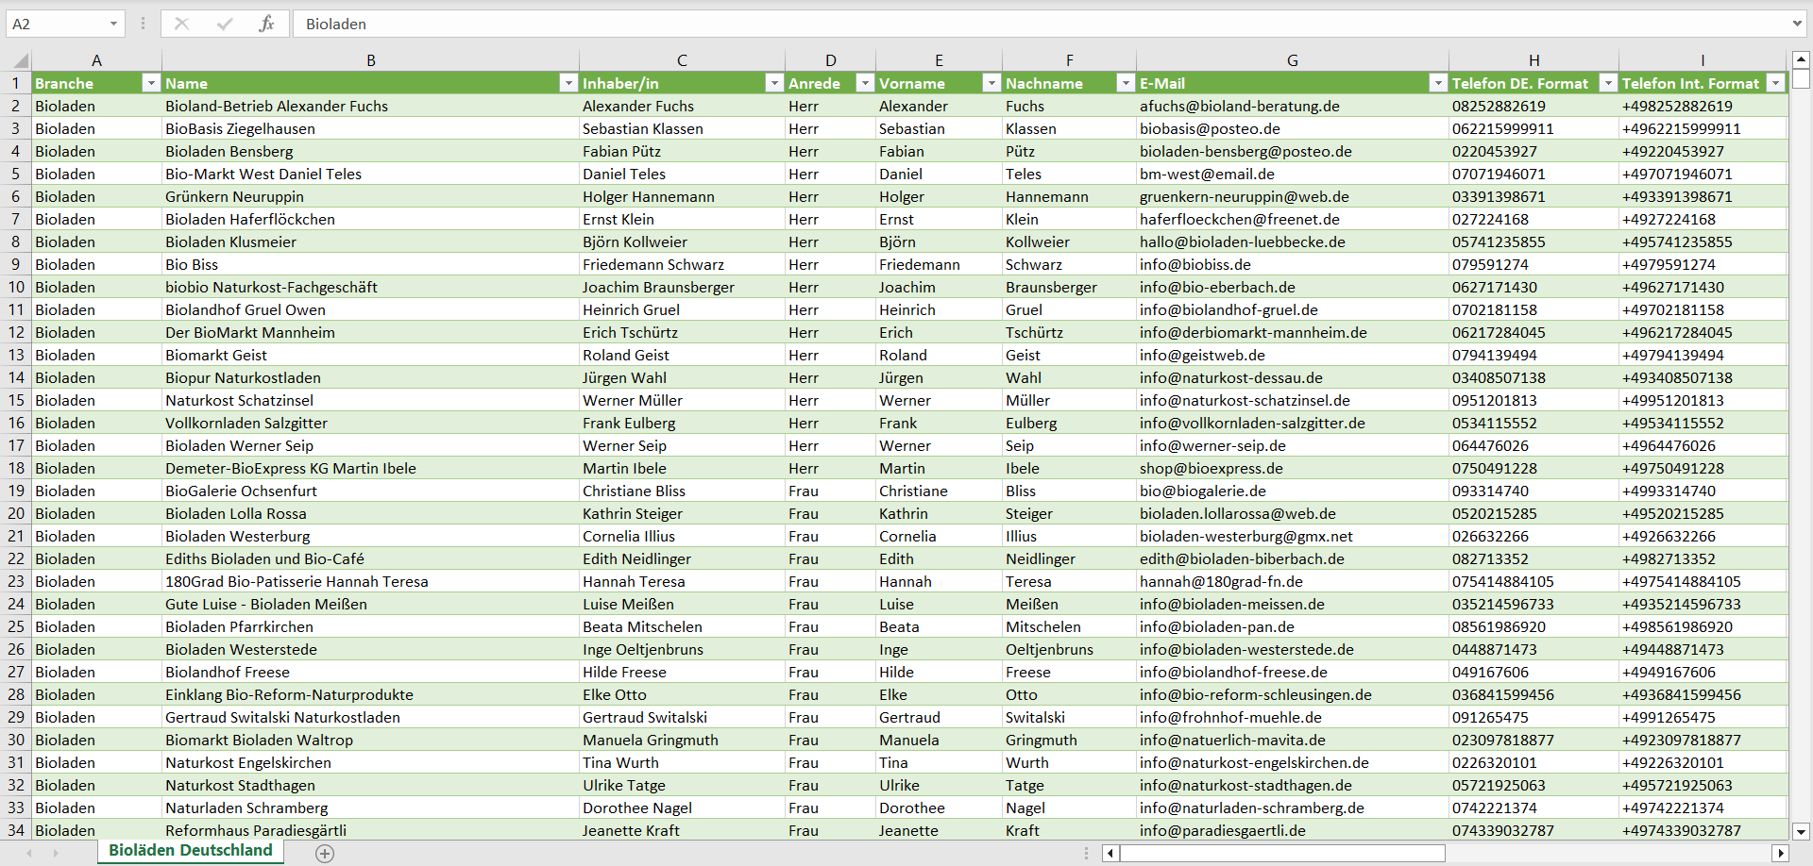1813x866 pixels.
Task: Click cell Grünkern Neuruppin
Action: [370, 196]
